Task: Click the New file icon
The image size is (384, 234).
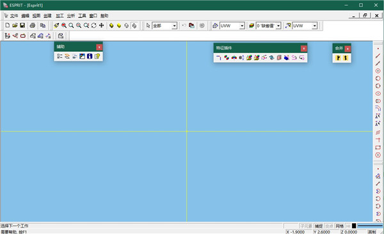Action: pos(7,26)
